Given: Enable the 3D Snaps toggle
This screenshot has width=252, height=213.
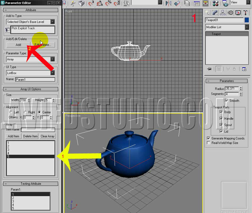Looking at the screenshot, I should pos(91,3).
